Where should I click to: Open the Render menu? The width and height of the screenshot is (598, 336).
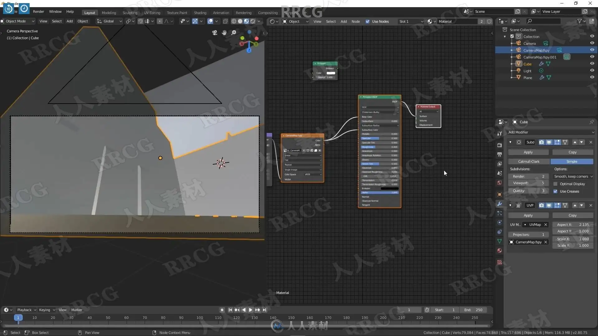point(38,12)
